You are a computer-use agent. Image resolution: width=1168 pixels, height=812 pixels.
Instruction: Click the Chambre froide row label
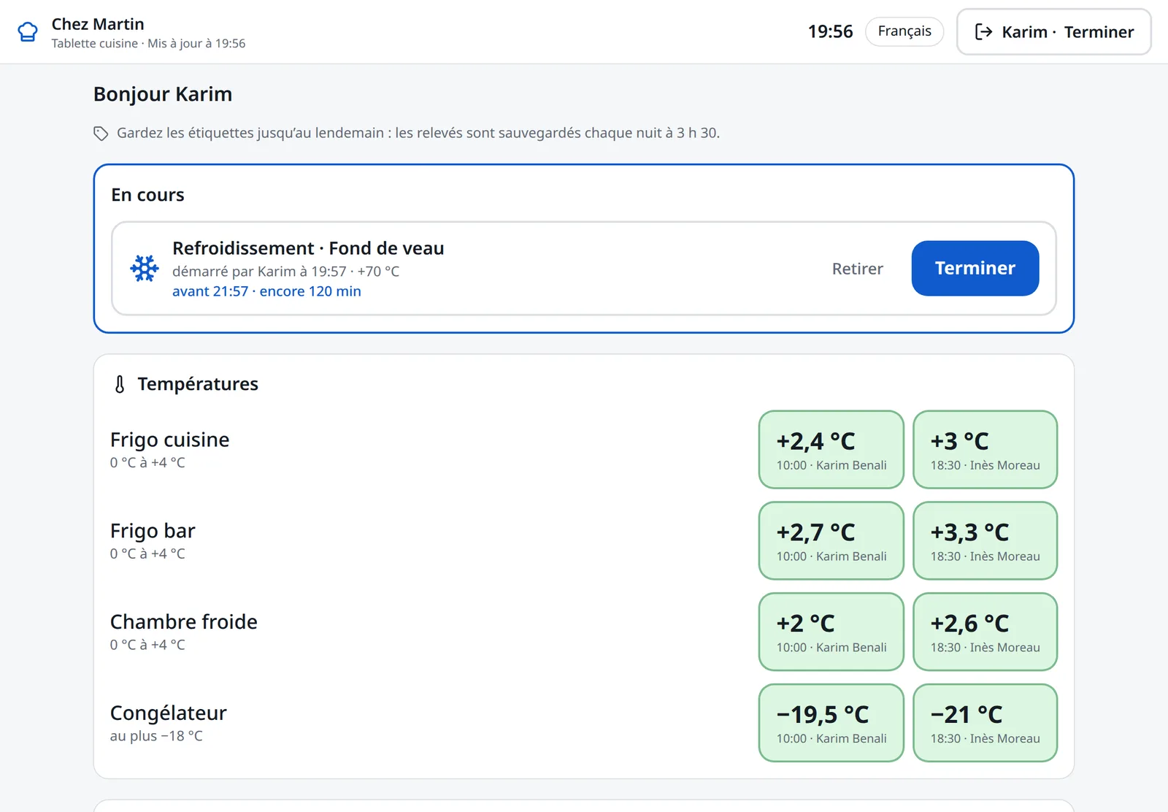(x=184, y=622)
